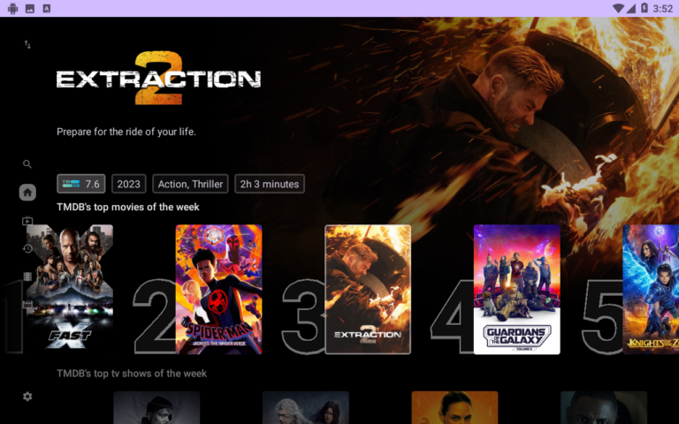Screen dimensions: 679x424
Task: Select Guardians of the Galaxy poster
Action: coord(516,289)
